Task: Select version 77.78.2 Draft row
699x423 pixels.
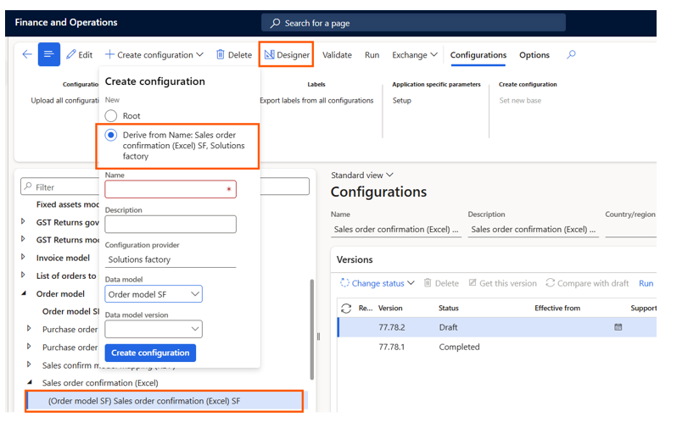Action: [x=497, y=327]
